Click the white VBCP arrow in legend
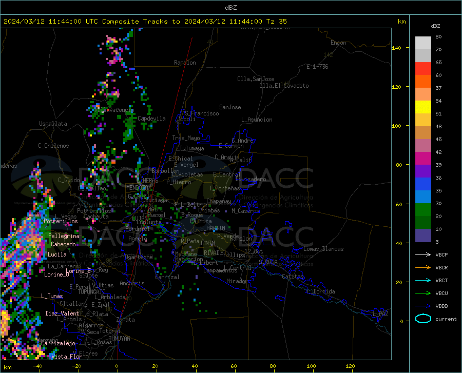This screenshot has height=373, width=462. [x=423, y=254]
